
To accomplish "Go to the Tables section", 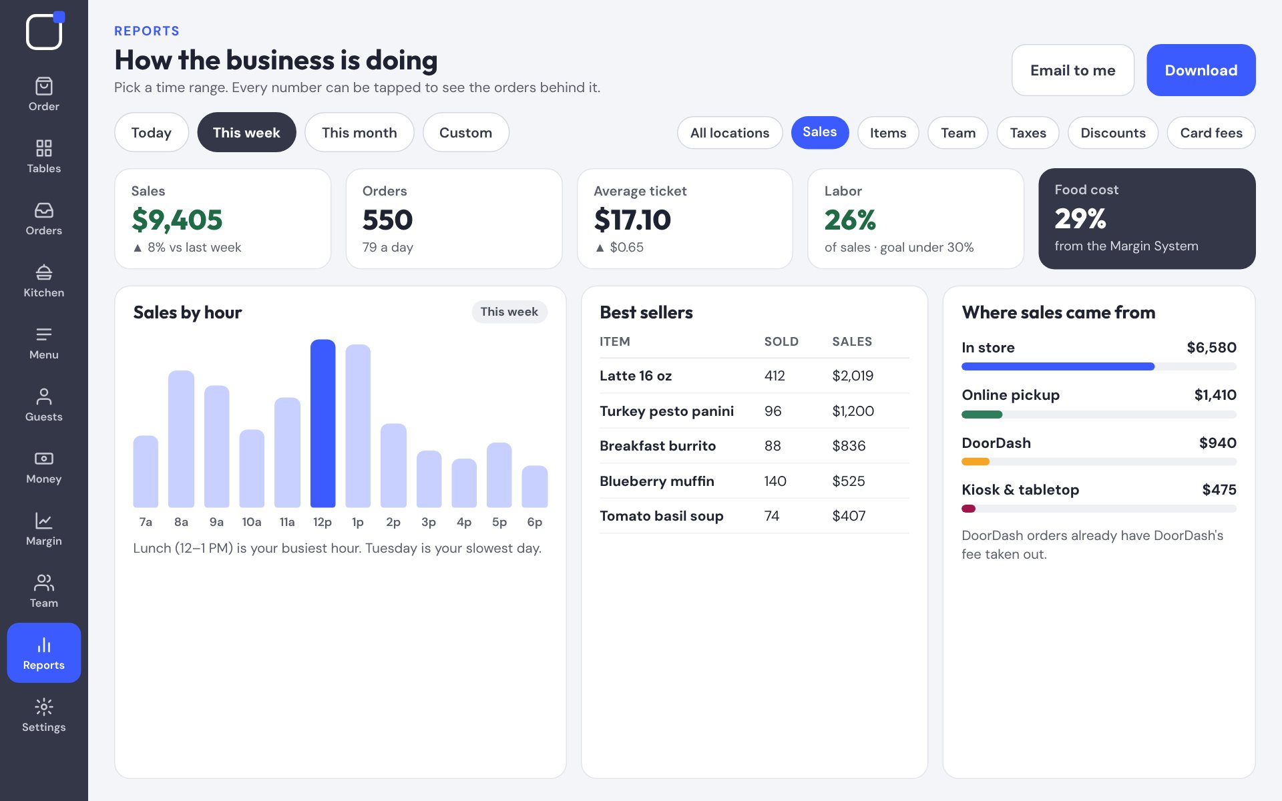I will [x=43, y=156].
